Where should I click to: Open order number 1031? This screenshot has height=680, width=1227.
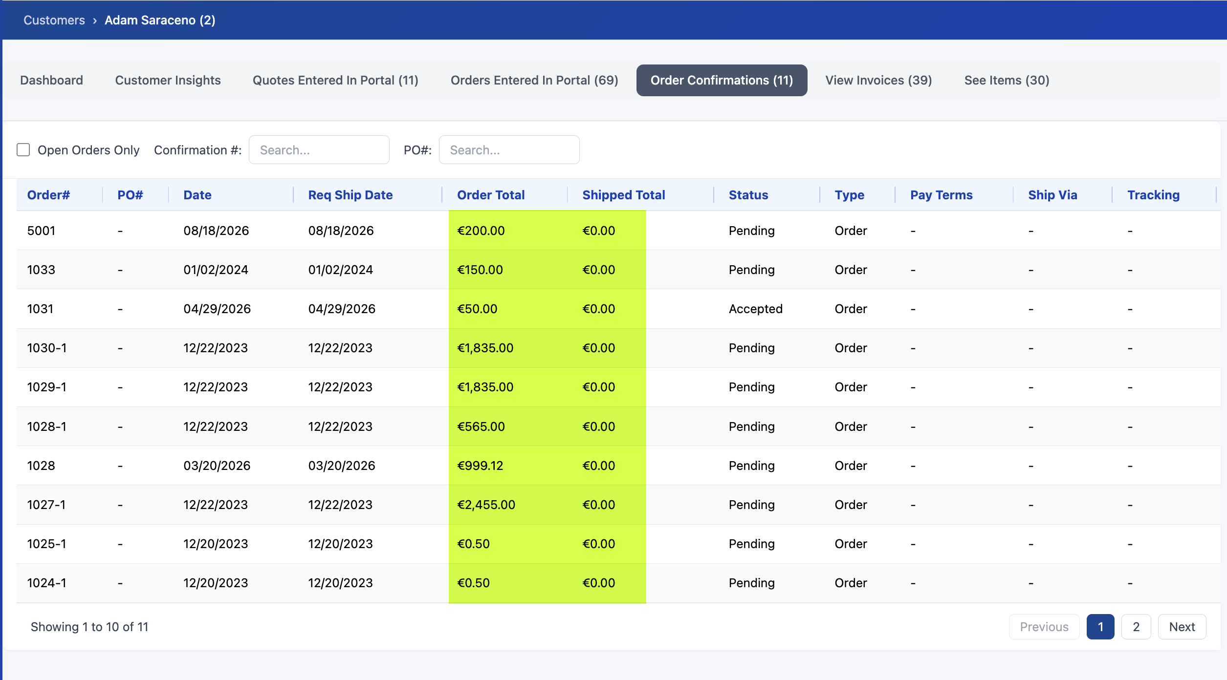click(41, 309)
